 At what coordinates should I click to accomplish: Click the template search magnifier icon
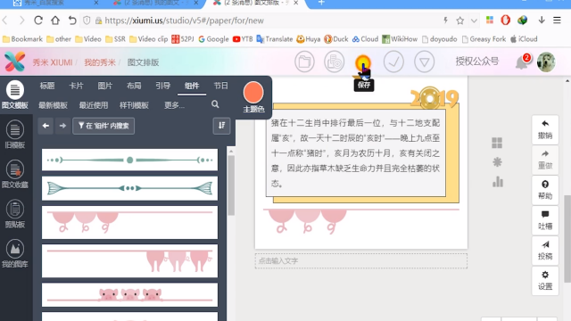tap(215, 104)
